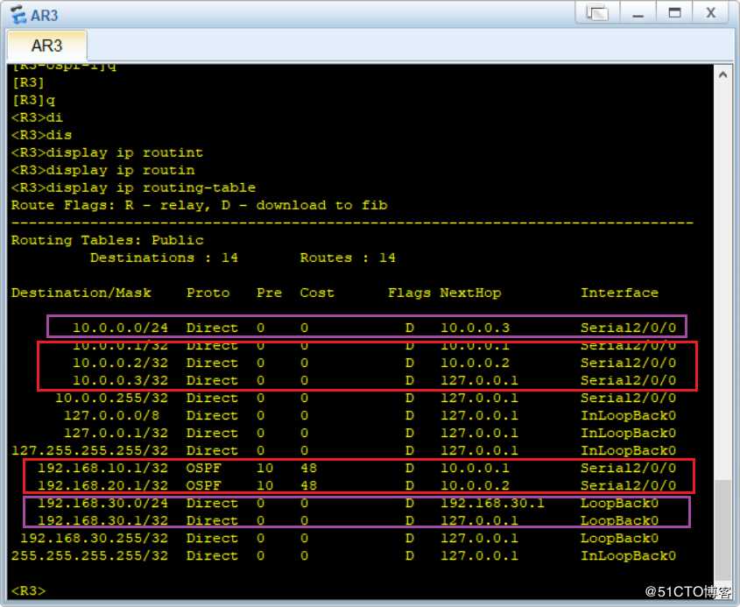
Task: Click InLoopBack0 interface in 127.0.0.0/8 row
Action: click(x=628, y=415)
